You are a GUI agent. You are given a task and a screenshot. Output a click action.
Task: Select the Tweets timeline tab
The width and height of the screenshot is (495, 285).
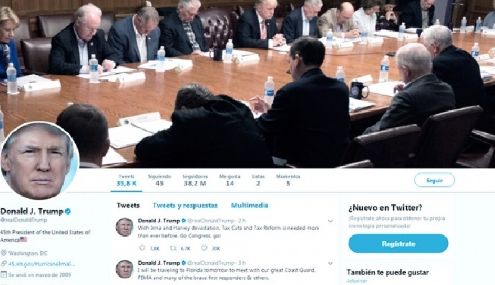pos(128,206)
